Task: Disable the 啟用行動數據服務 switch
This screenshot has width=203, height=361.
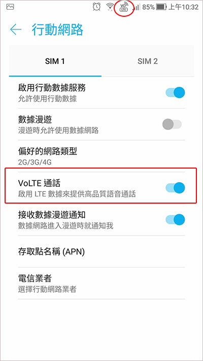Action: pos(175,93)
